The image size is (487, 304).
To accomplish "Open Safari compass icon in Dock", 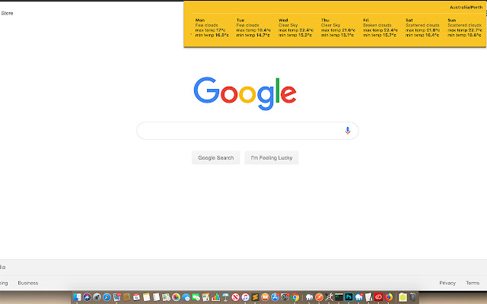I will tap(107, 297).
